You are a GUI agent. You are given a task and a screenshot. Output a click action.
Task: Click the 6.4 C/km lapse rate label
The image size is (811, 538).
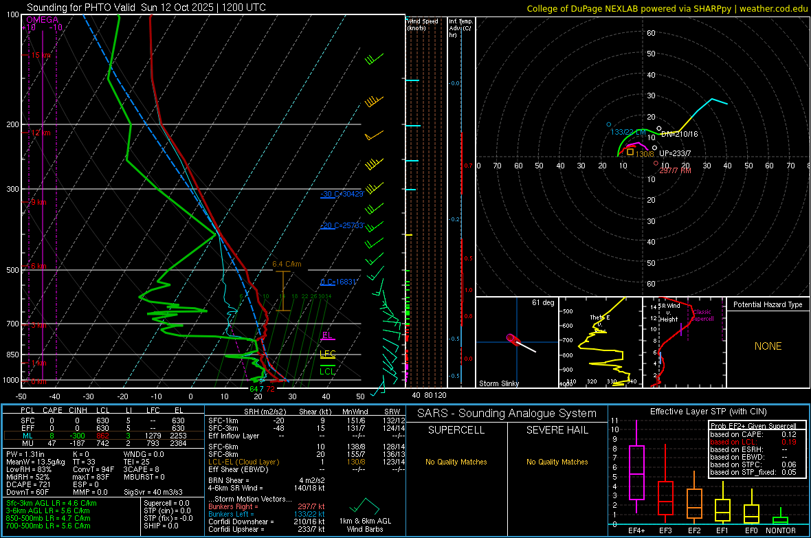[287, 264]
